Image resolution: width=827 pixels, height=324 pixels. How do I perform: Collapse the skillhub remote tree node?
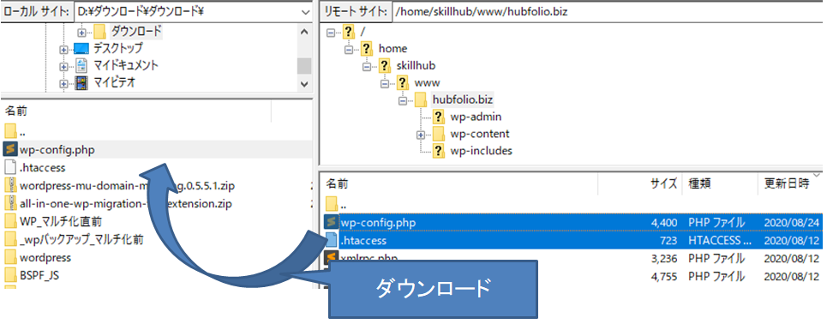click(368, 66)
